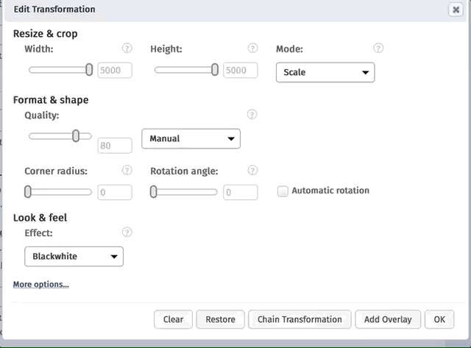The height and width of the screenshot is (348, 471).
Task: Click the help icon beside Rotation angle
Action: pos(252,171)
